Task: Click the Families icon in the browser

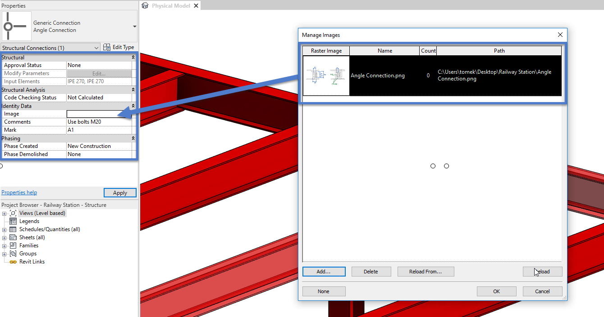Action: (x=13, y=246)
